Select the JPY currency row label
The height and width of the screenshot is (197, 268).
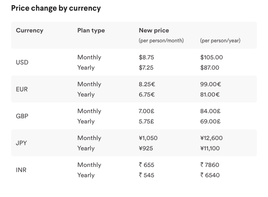[21, 143]
